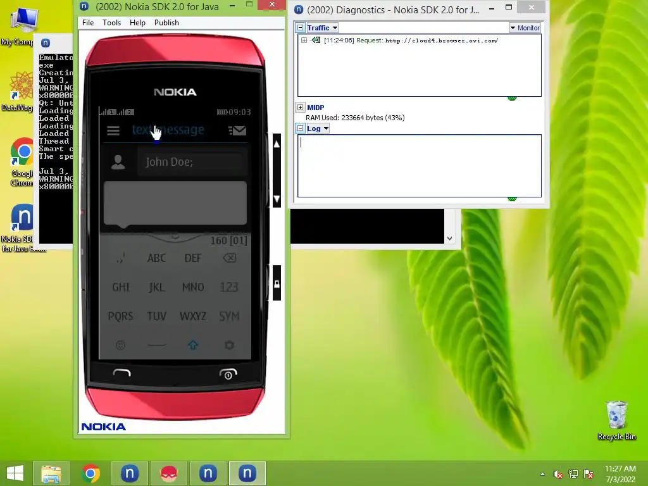
Task: Open the Monitor dropdown
Action: tap(525, 28)
